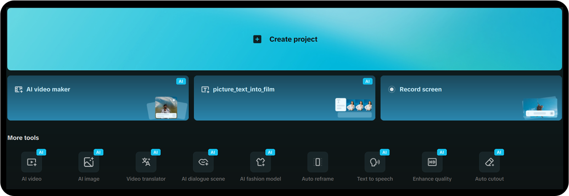Open the Auto reframe tool icon
This screenshot has width=569, height=196.
coord(318,162)
